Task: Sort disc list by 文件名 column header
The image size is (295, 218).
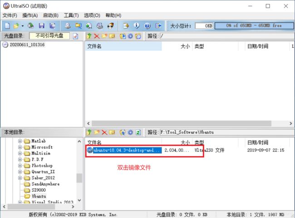Action: click(123, 46)
